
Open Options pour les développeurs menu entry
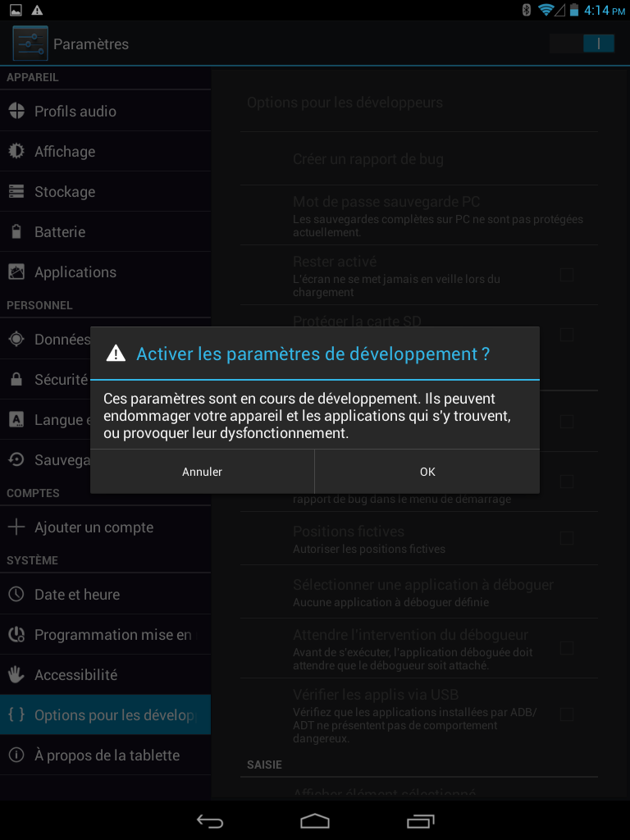[x=105, y=714]
